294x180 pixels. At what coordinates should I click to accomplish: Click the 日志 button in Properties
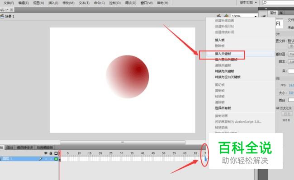point(287,114)
